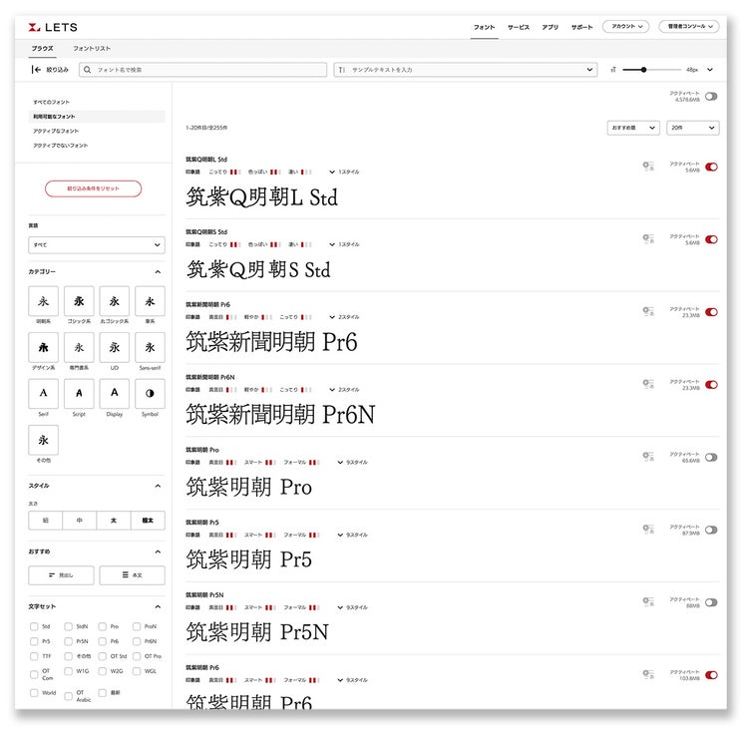Select the 明朝系 category tile
This screenshot has height=732, width=748.
[44, 301]
